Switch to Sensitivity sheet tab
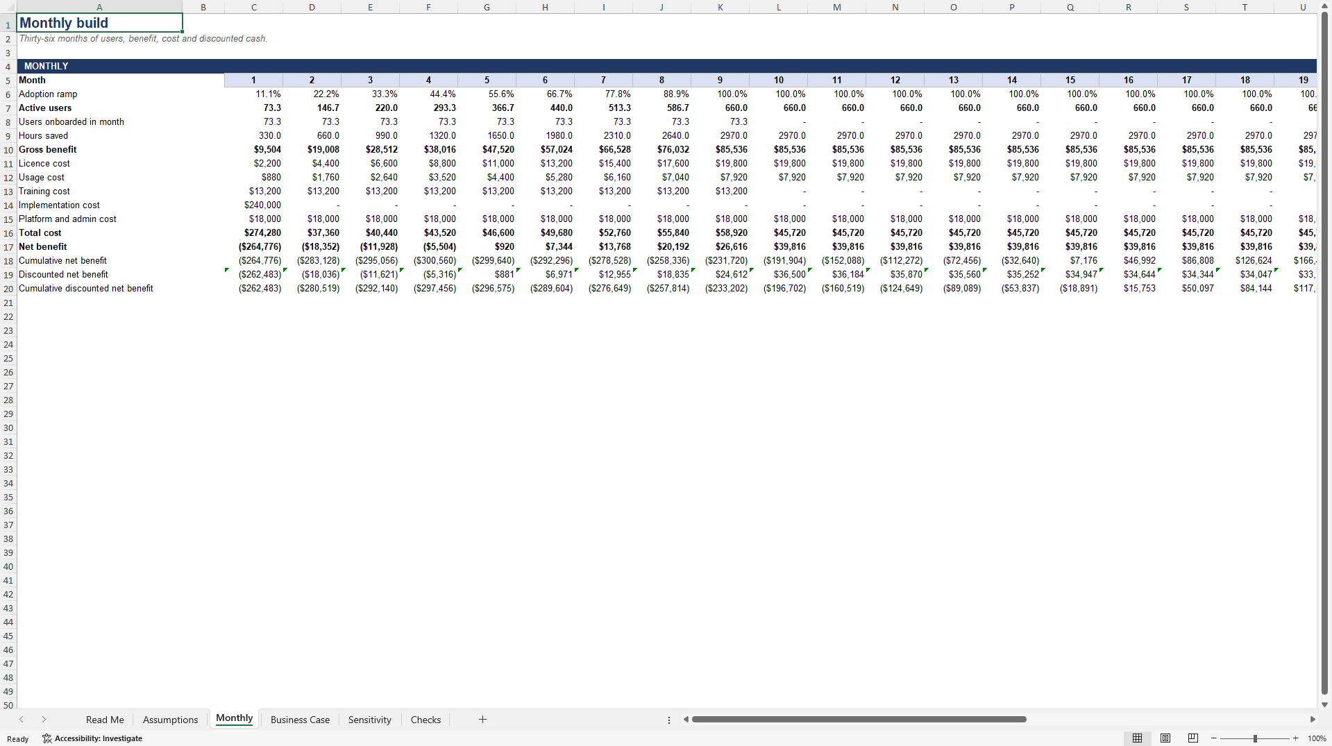The image size is (1332, 746). (369, 720)
